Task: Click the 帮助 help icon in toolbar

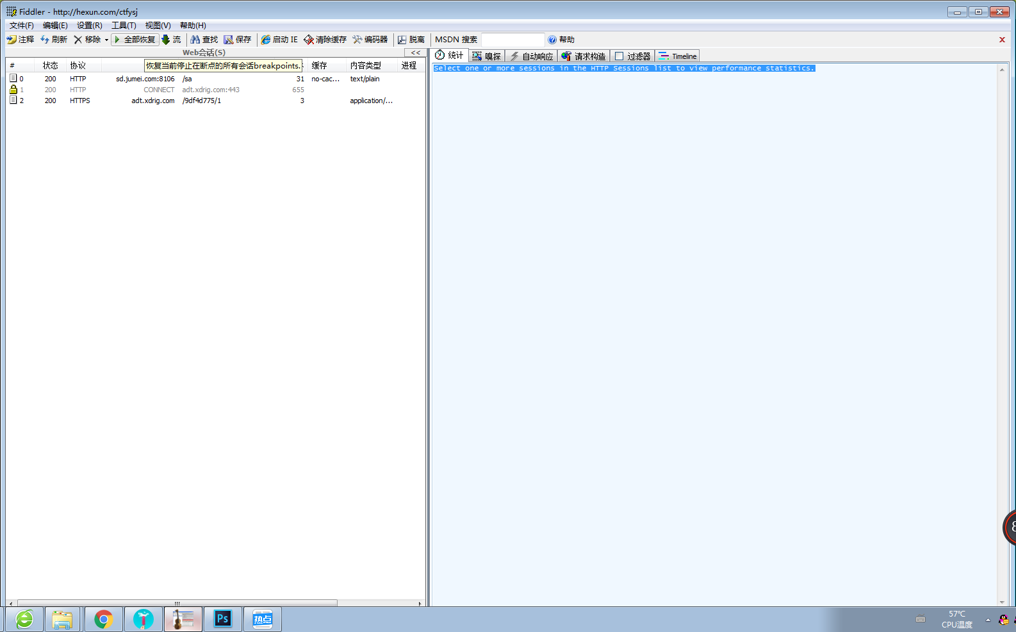Action: [552, 40]
